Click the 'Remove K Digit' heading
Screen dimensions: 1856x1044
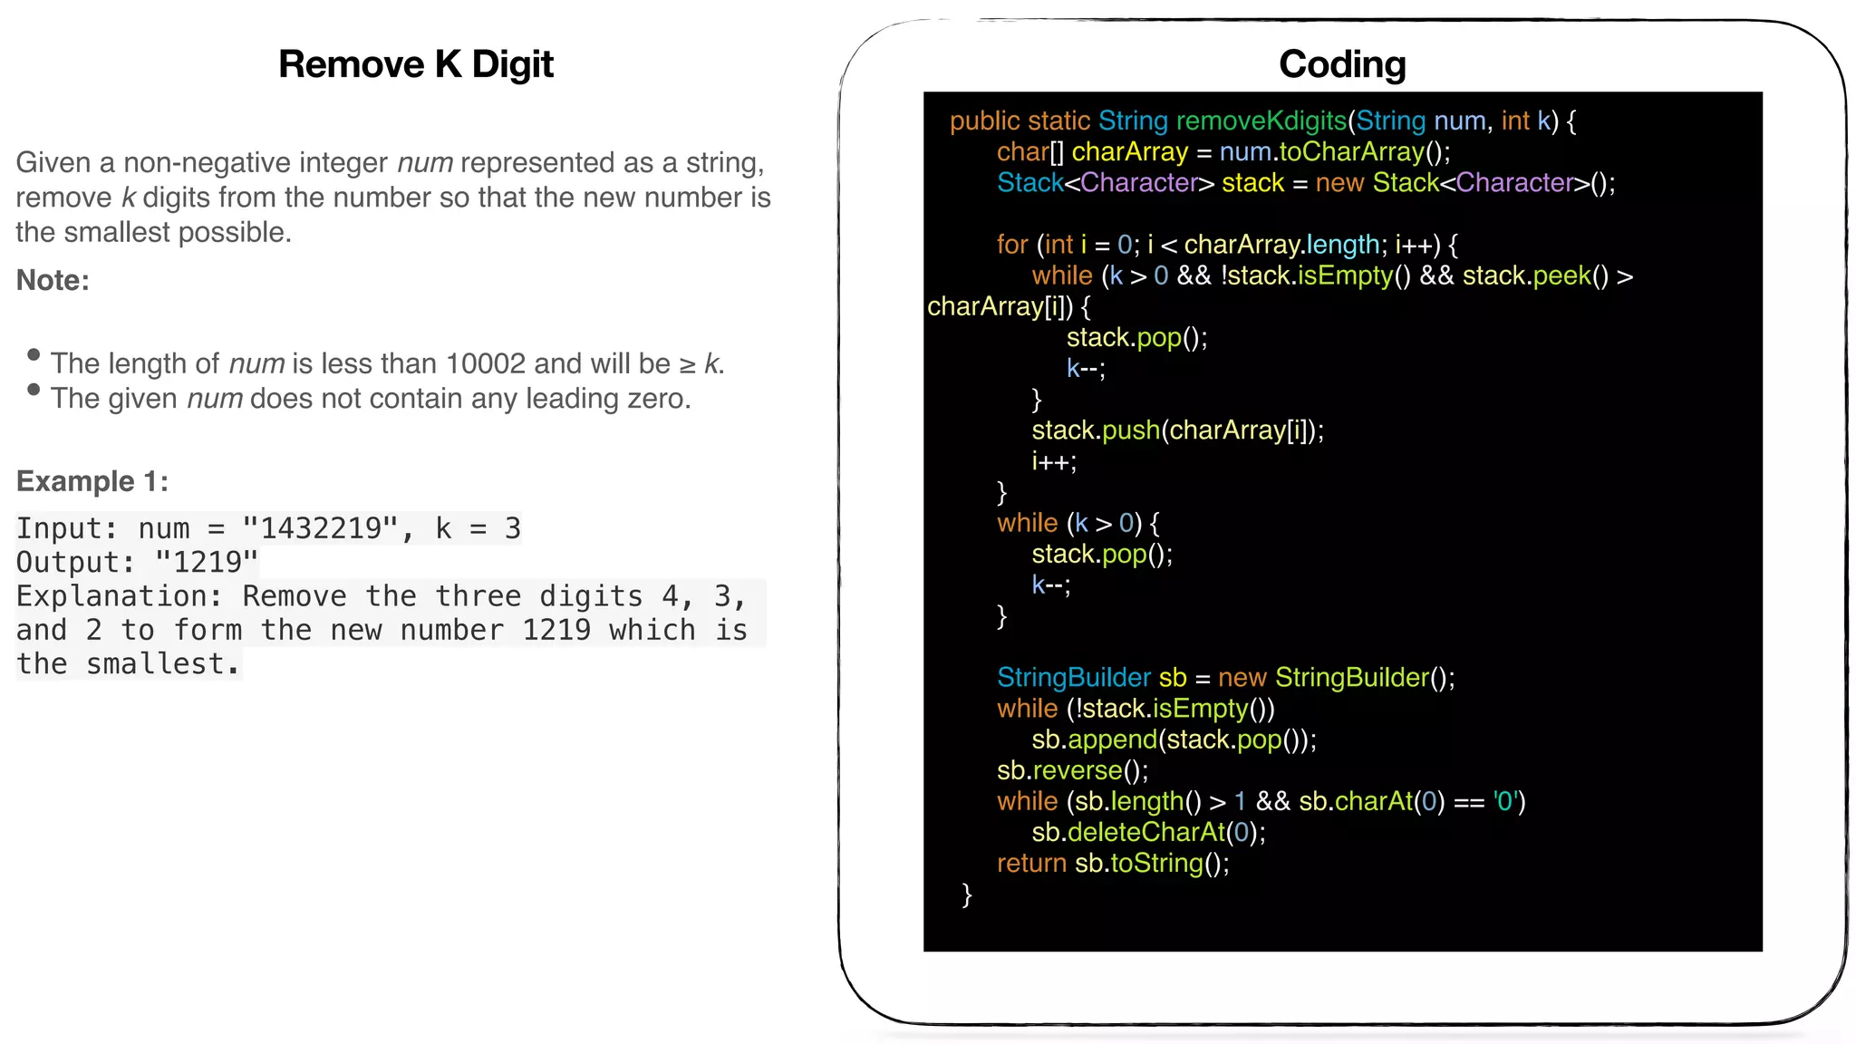pyautogui.click(x=416, y=64)
